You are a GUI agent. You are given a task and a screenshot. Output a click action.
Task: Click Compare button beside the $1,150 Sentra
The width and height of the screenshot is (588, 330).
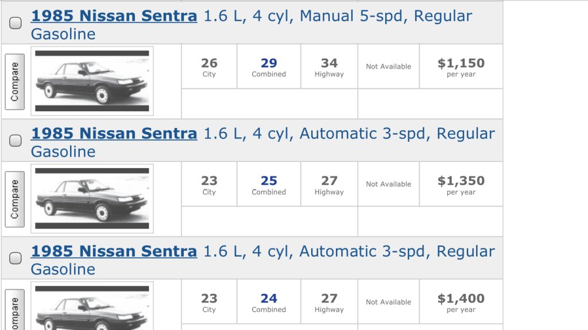pyautogui.click(x=14, y=81)
